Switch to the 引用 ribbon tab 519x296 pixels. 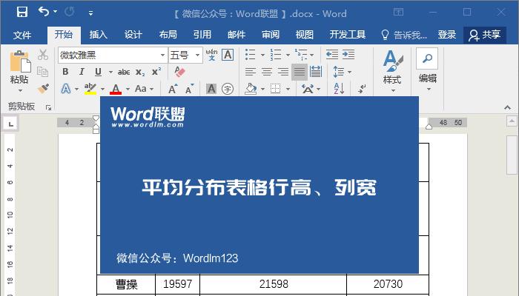202,35
